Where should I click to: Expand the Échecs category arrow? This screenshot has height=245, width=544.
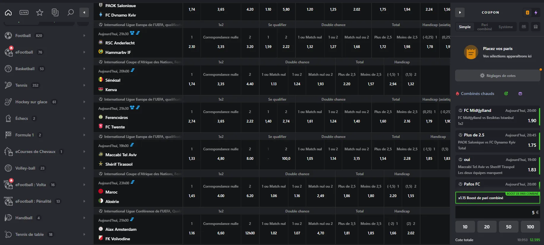pos(84,118)
